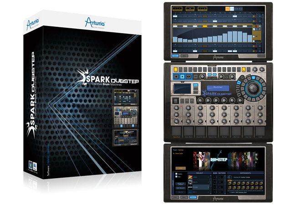Click tallest velocity bar in automation editor
296x205 pixels.
point(235,36)
